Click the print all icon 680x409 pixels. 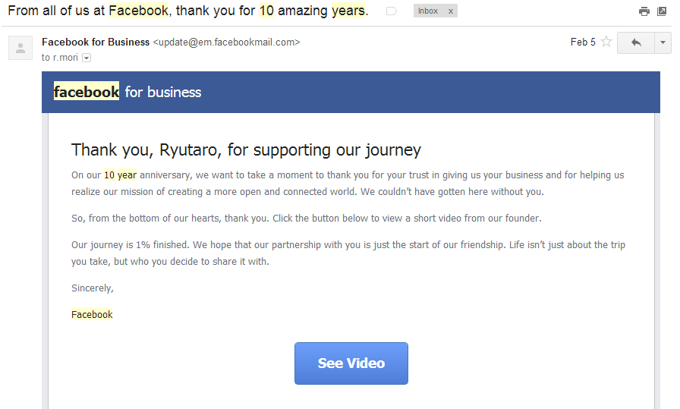[x=644, y=11]
